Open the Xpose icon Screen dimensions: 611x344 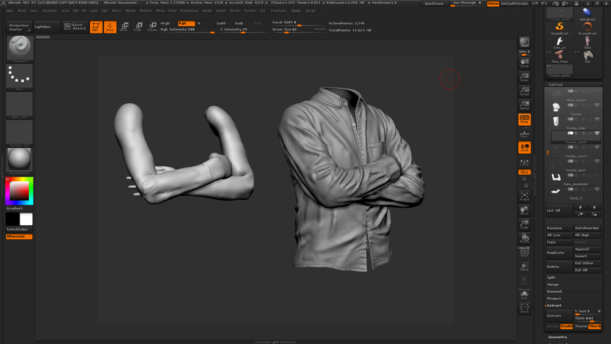(524, 309)
